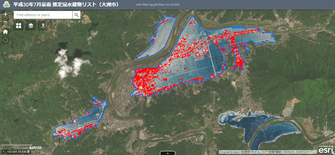Expand the attribute table panel arrow
Image resolution: width=335 pixels, height=155 pixels.
[167, 153]
